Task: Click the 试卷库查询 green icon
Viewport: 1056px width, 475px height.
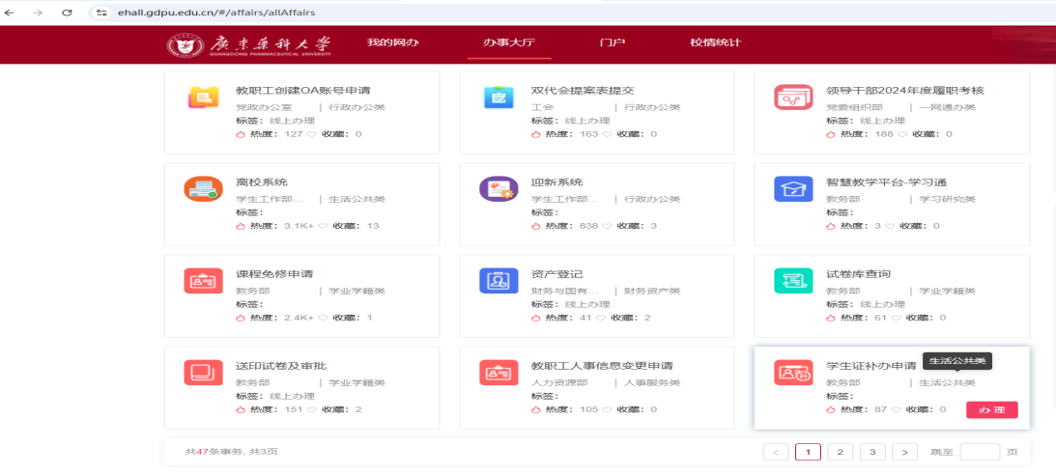Action: [x=793, y=281]
